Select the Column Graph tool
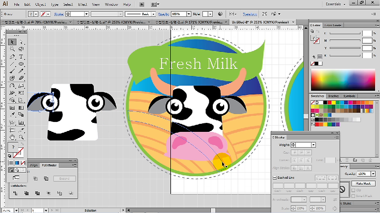 pyautogui.click(x=21, y=123)
